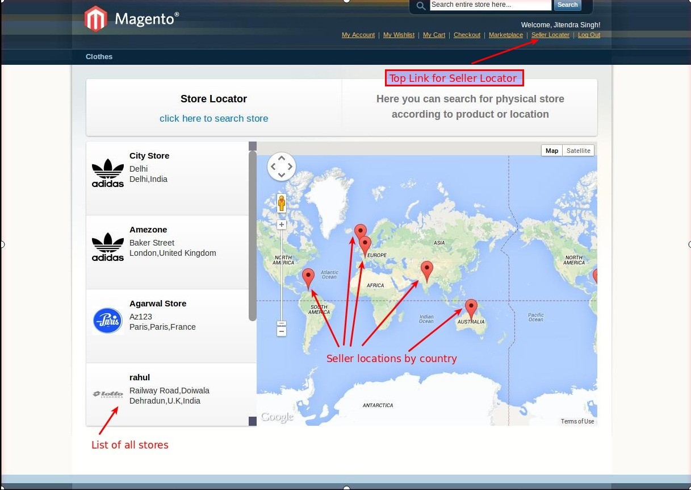Click 'Dehradun,U.K,India' address text

[165, 401]
